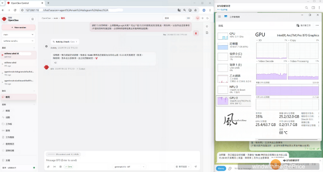The width and height of the screenshot is (323, 172).
Task: Expand the Activity: 2 tools entry
Action: [x=65, y=42]
